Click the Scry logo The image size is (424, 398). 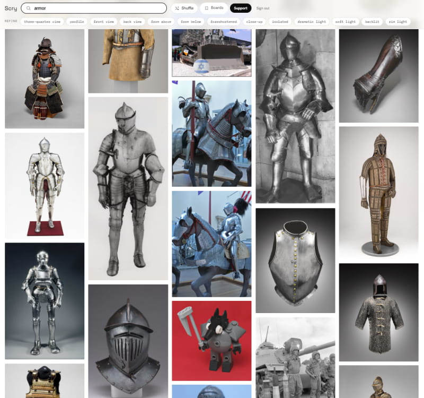point(11,8)
